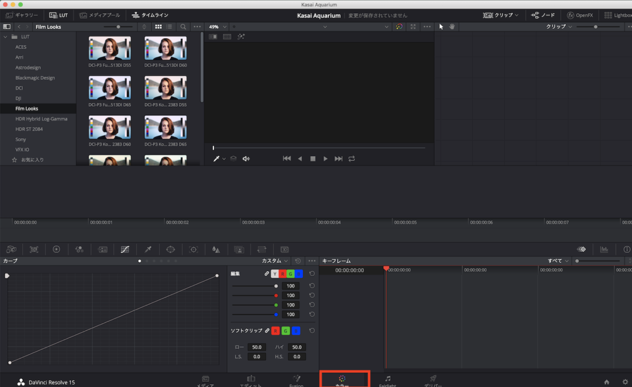Open the Power Window palette icon
This screenshot has width=632, height=387.
coord(170,249)
